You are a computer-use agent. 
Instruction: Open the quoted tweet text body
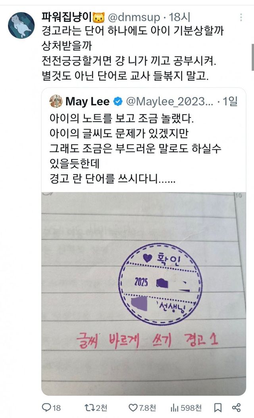pos(135,148)
